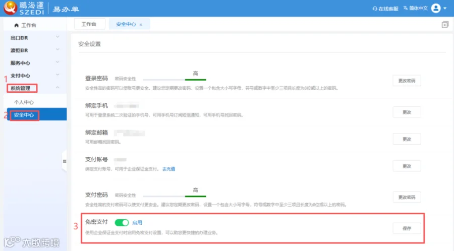
Task: Click payment password strength bar
Action: [175, 196]
